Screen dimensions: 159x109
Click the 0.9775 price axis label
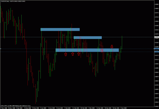click(157, 13)
